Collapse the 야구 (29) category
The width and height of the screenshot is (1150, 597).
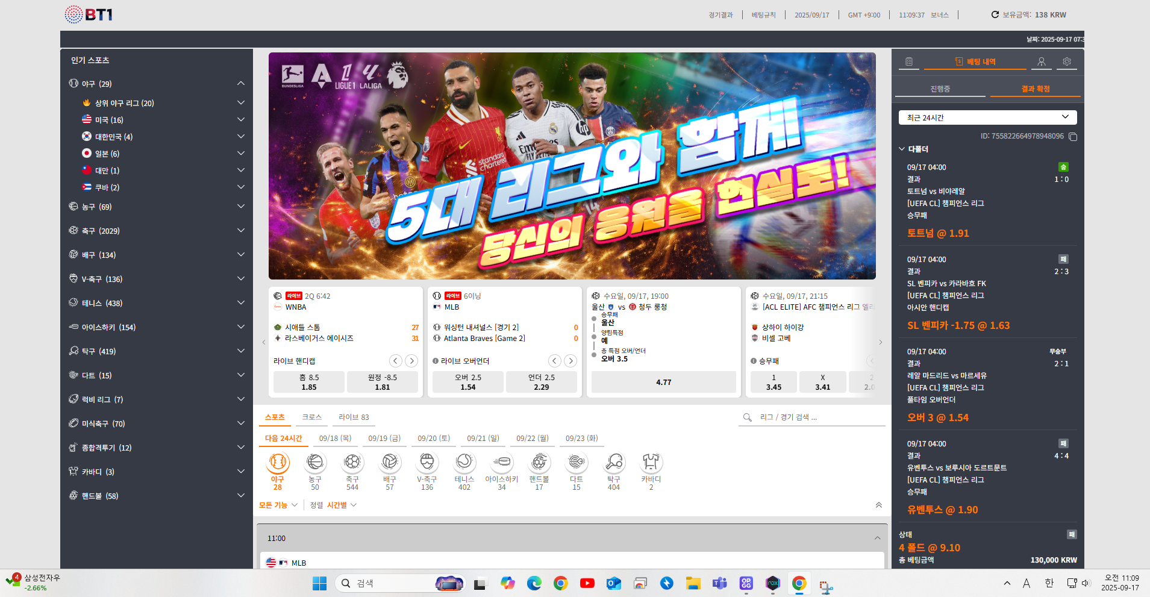coord(241,83)
